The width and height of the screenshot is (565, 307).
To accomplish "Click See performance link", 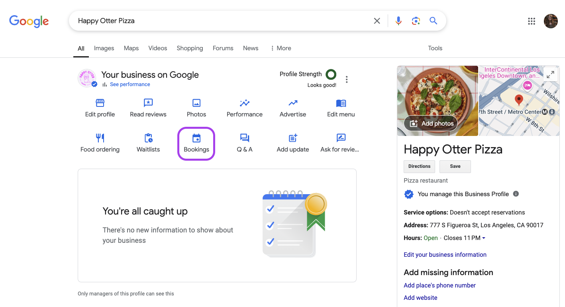I will point(130,85).
